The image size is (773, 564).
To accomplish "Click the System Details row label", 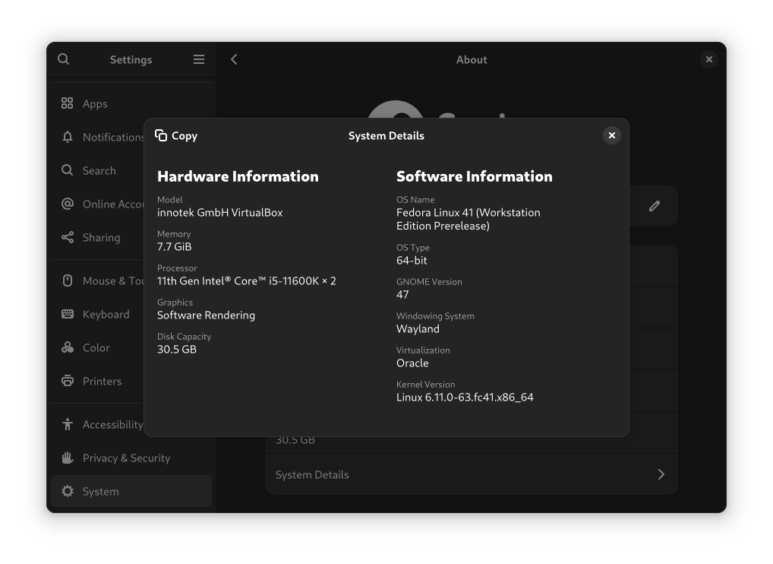I will click(x=312, y=474).
